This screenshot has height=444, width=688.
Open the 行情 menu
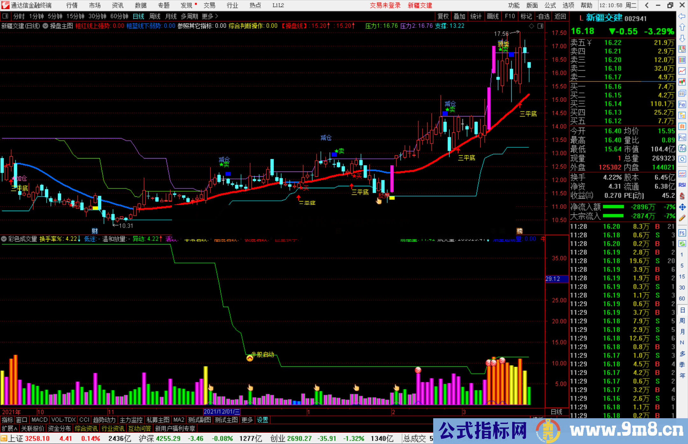(x=72, y=5)
